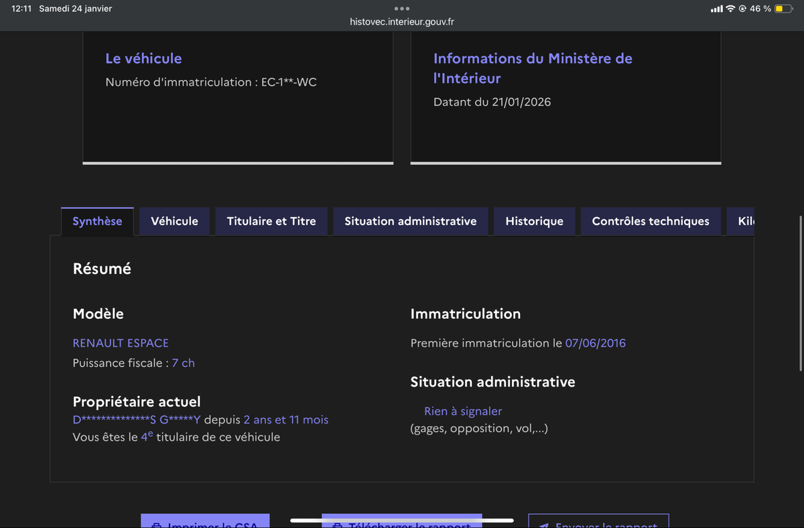The image size is (804, 528).
Task: Select the Synthèse tab
Action: 97,220
